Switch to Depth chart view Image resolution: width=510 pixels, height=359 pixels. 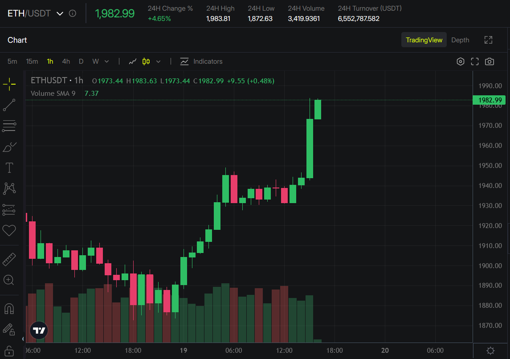(x=460, y=40)
